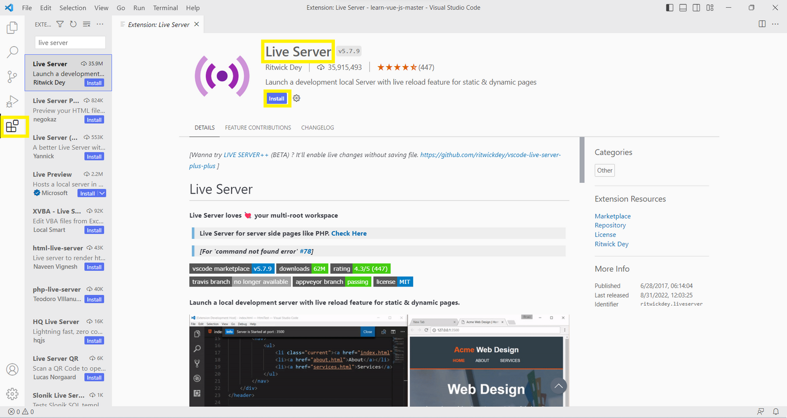Click the Check Here PHP link

coord(349,233)
